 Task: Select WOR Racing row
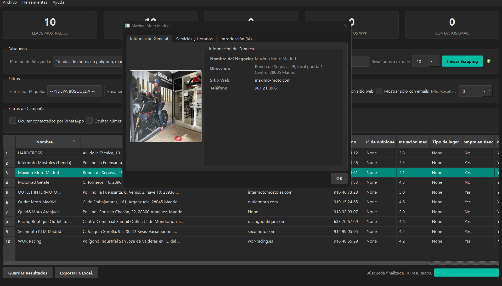[x=48, y=241]
